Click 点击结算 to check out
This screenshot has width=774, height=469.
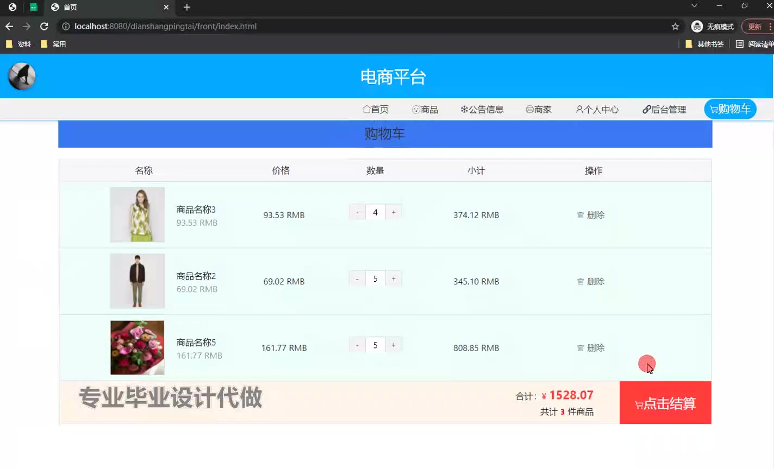[665, 403]
